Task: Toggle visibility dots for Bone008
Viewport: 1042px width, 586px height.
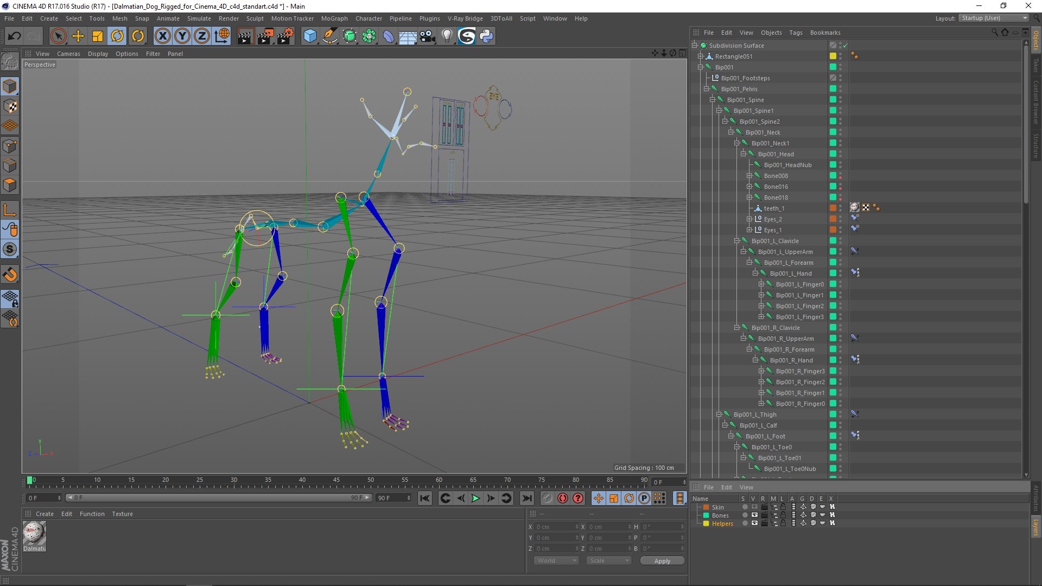Action: (x=840, y=176)
